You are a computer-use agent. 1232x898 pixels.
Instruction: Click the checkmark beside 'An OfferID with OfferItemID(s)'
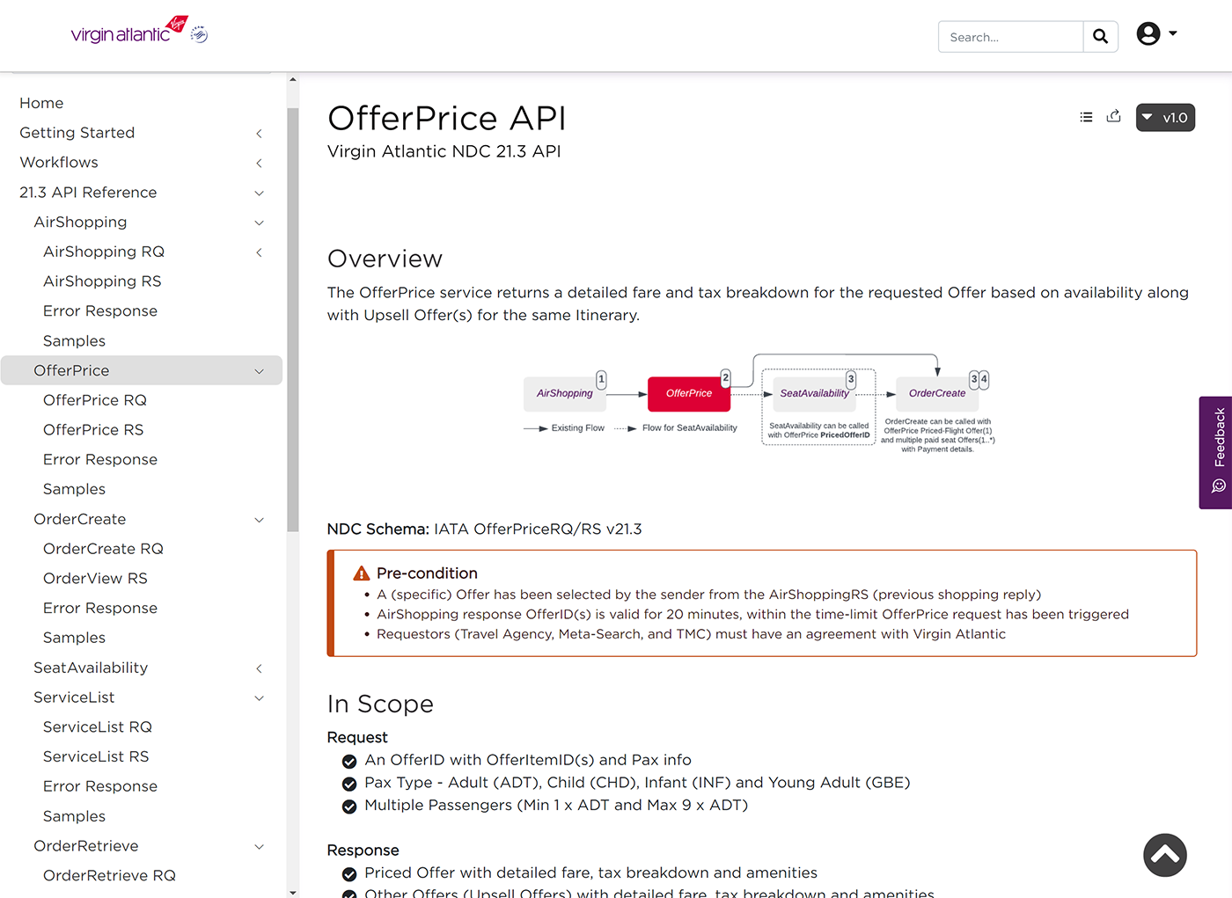[349, 762]
